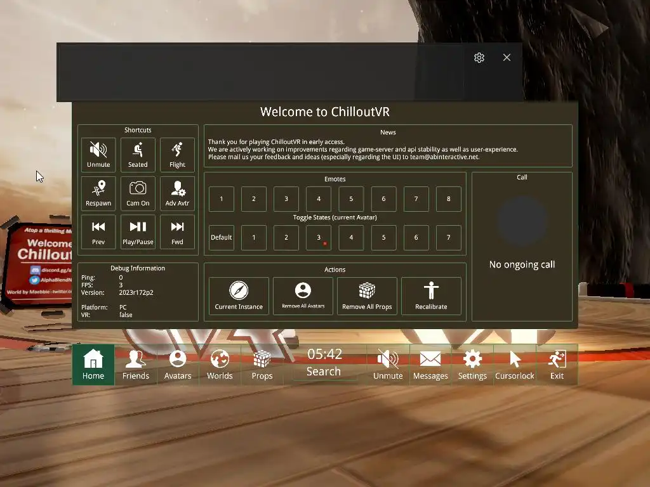Click the Recalibrate action
This screenshot has width=650, height=487.
[x=431, y=296]
